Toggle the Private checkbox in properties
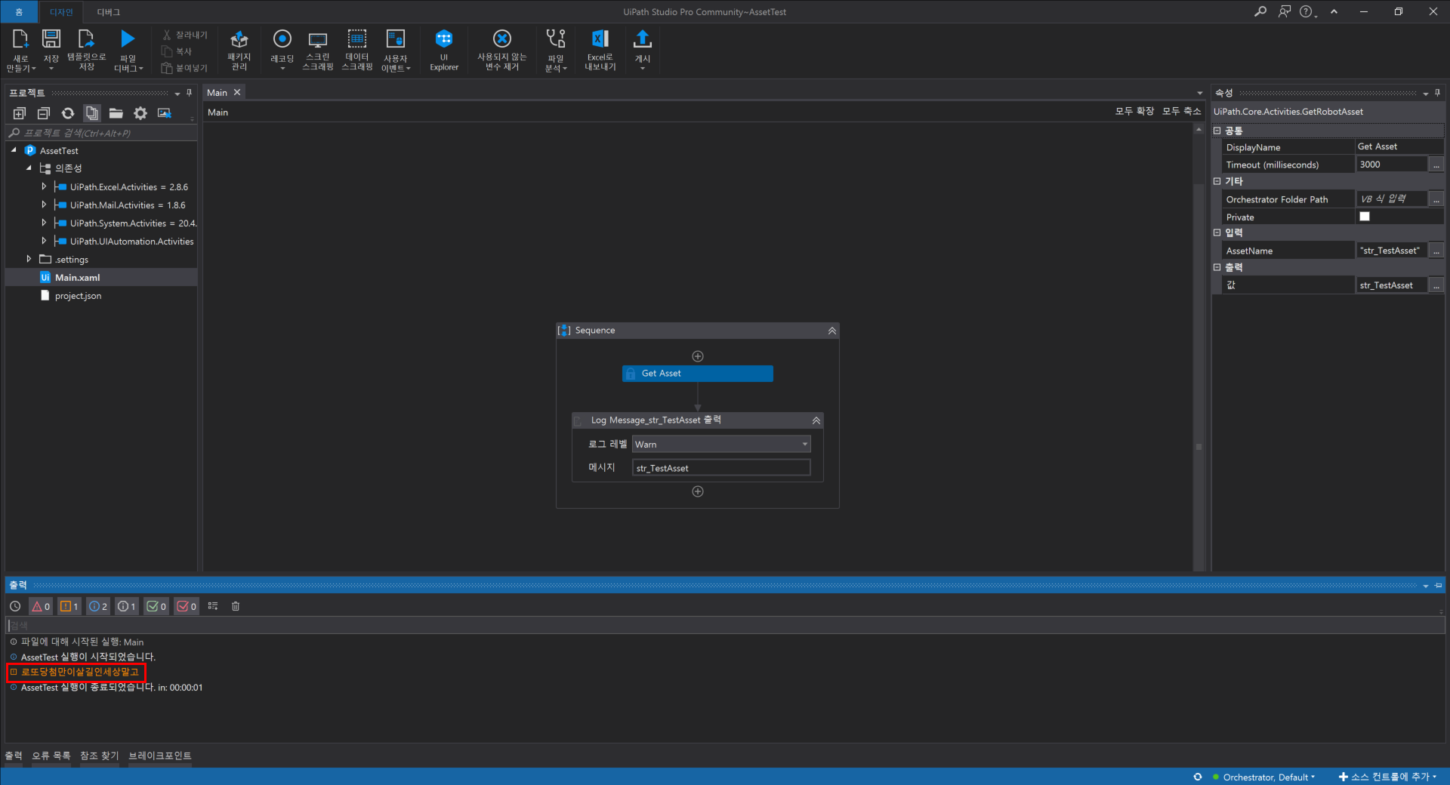The image size is (1450, 785). (1365, 217)
